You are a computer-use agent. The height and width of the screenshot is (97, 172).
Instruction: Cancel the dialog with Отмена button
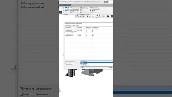click(111, 68)
